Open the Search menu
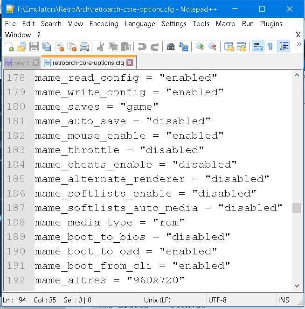 tap(51, 24)
